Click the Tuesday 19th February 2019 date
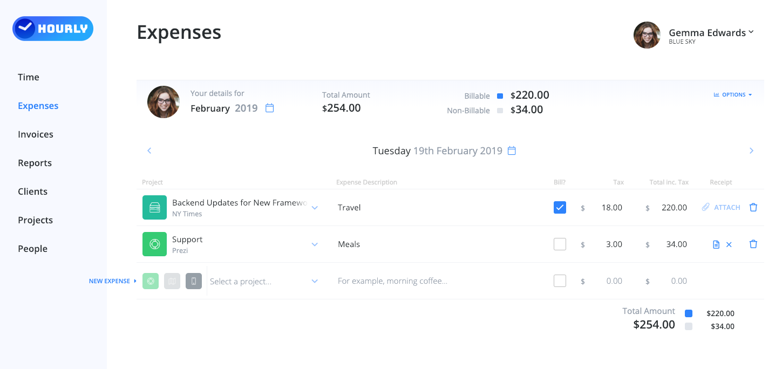Image resolution: width=782 pixels, height=369 pixels. pyautogui.click(x=438, y=151)
